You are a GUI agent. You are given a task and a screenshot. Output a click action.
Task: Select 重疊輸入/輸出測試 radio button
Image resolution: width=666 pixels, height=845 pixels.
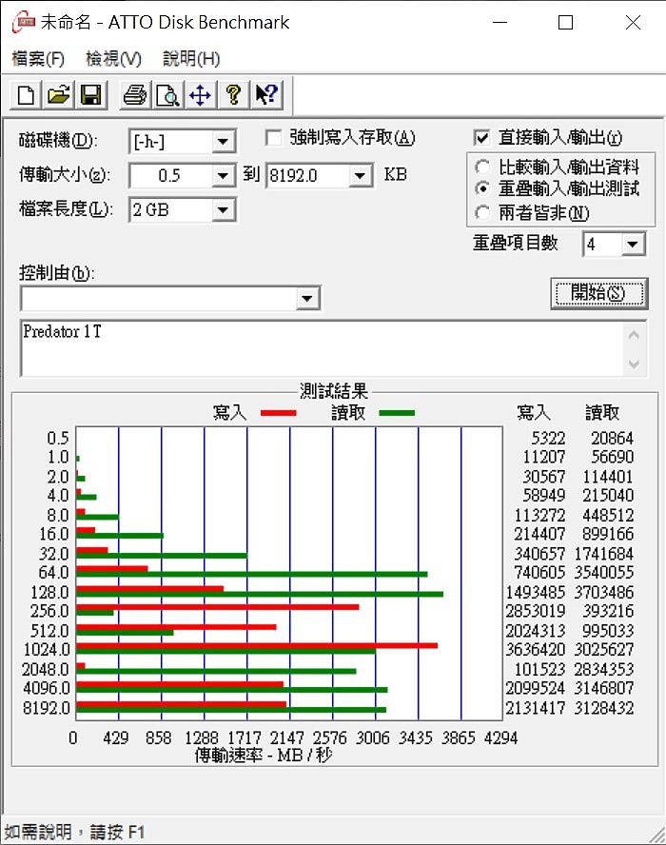coord(482,189)
